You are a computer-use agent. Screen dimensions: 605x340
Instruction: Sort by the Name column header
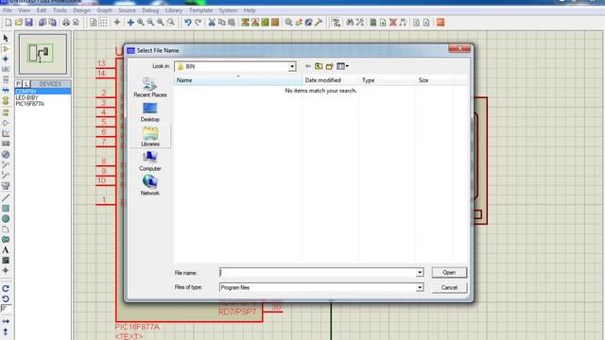pyautogui.click(x=237, y=80)
